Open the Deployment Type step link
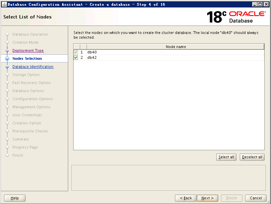Screen dimensions: 271x204 (x=28, y=50)
